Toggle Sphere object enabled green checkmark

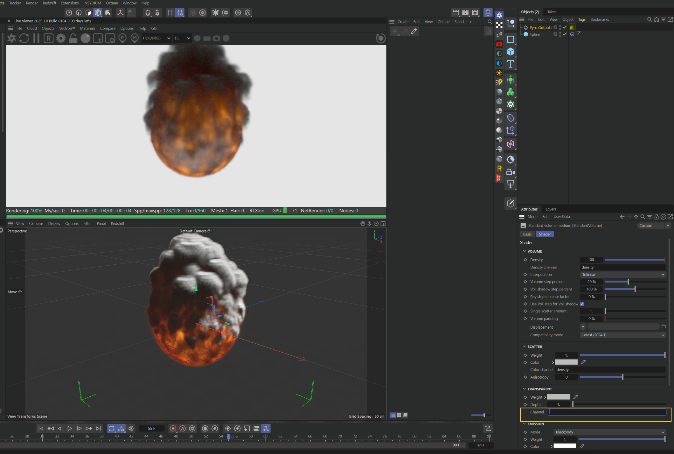565,34
